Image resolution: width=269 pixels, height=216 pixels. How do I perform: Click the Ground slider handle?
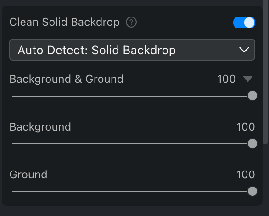click(252, 191)
